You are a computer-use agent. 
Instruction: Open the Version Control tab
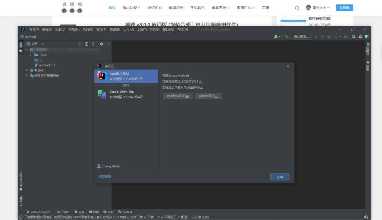39,212
